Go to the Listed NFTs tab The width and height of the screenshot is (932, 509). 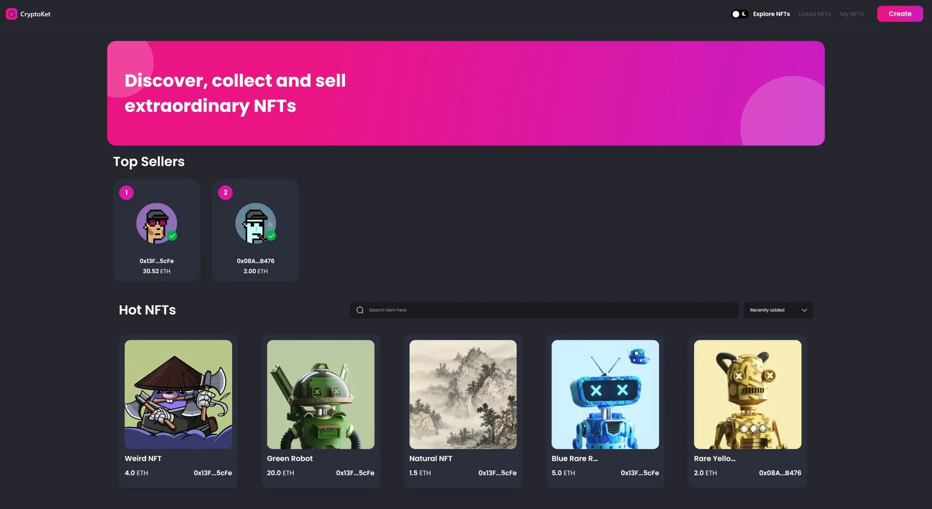[x=815, y=14]
